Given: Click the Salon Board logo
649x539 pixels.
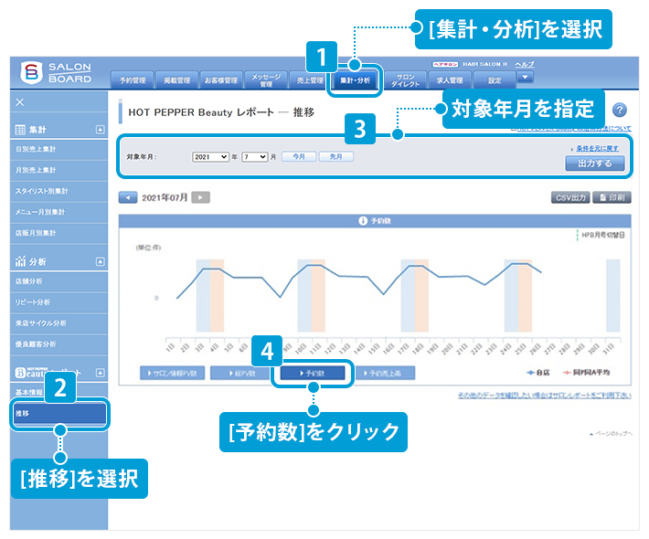Looking at the screenshot, I should pos(59,73).
